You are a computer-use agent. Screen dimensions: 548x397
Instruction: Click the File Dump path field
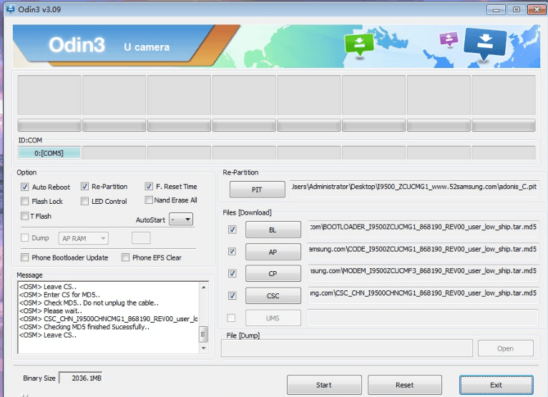pyautogui.click(x=347, y=348)
